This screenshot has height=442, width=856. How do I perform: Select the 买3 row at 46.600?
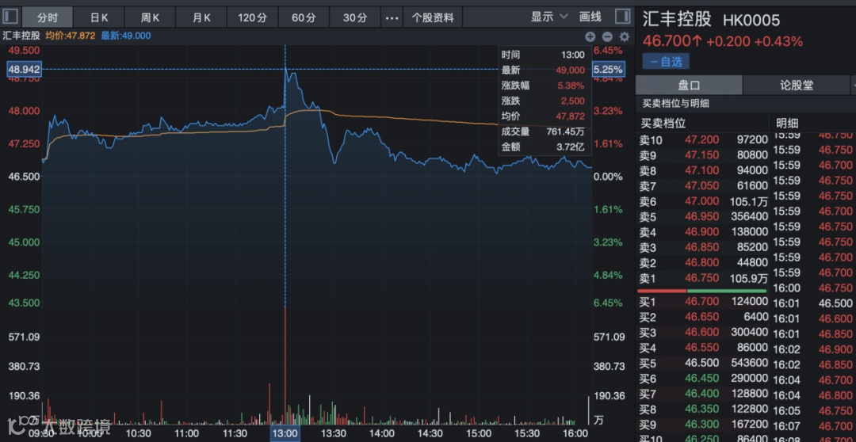702,333
